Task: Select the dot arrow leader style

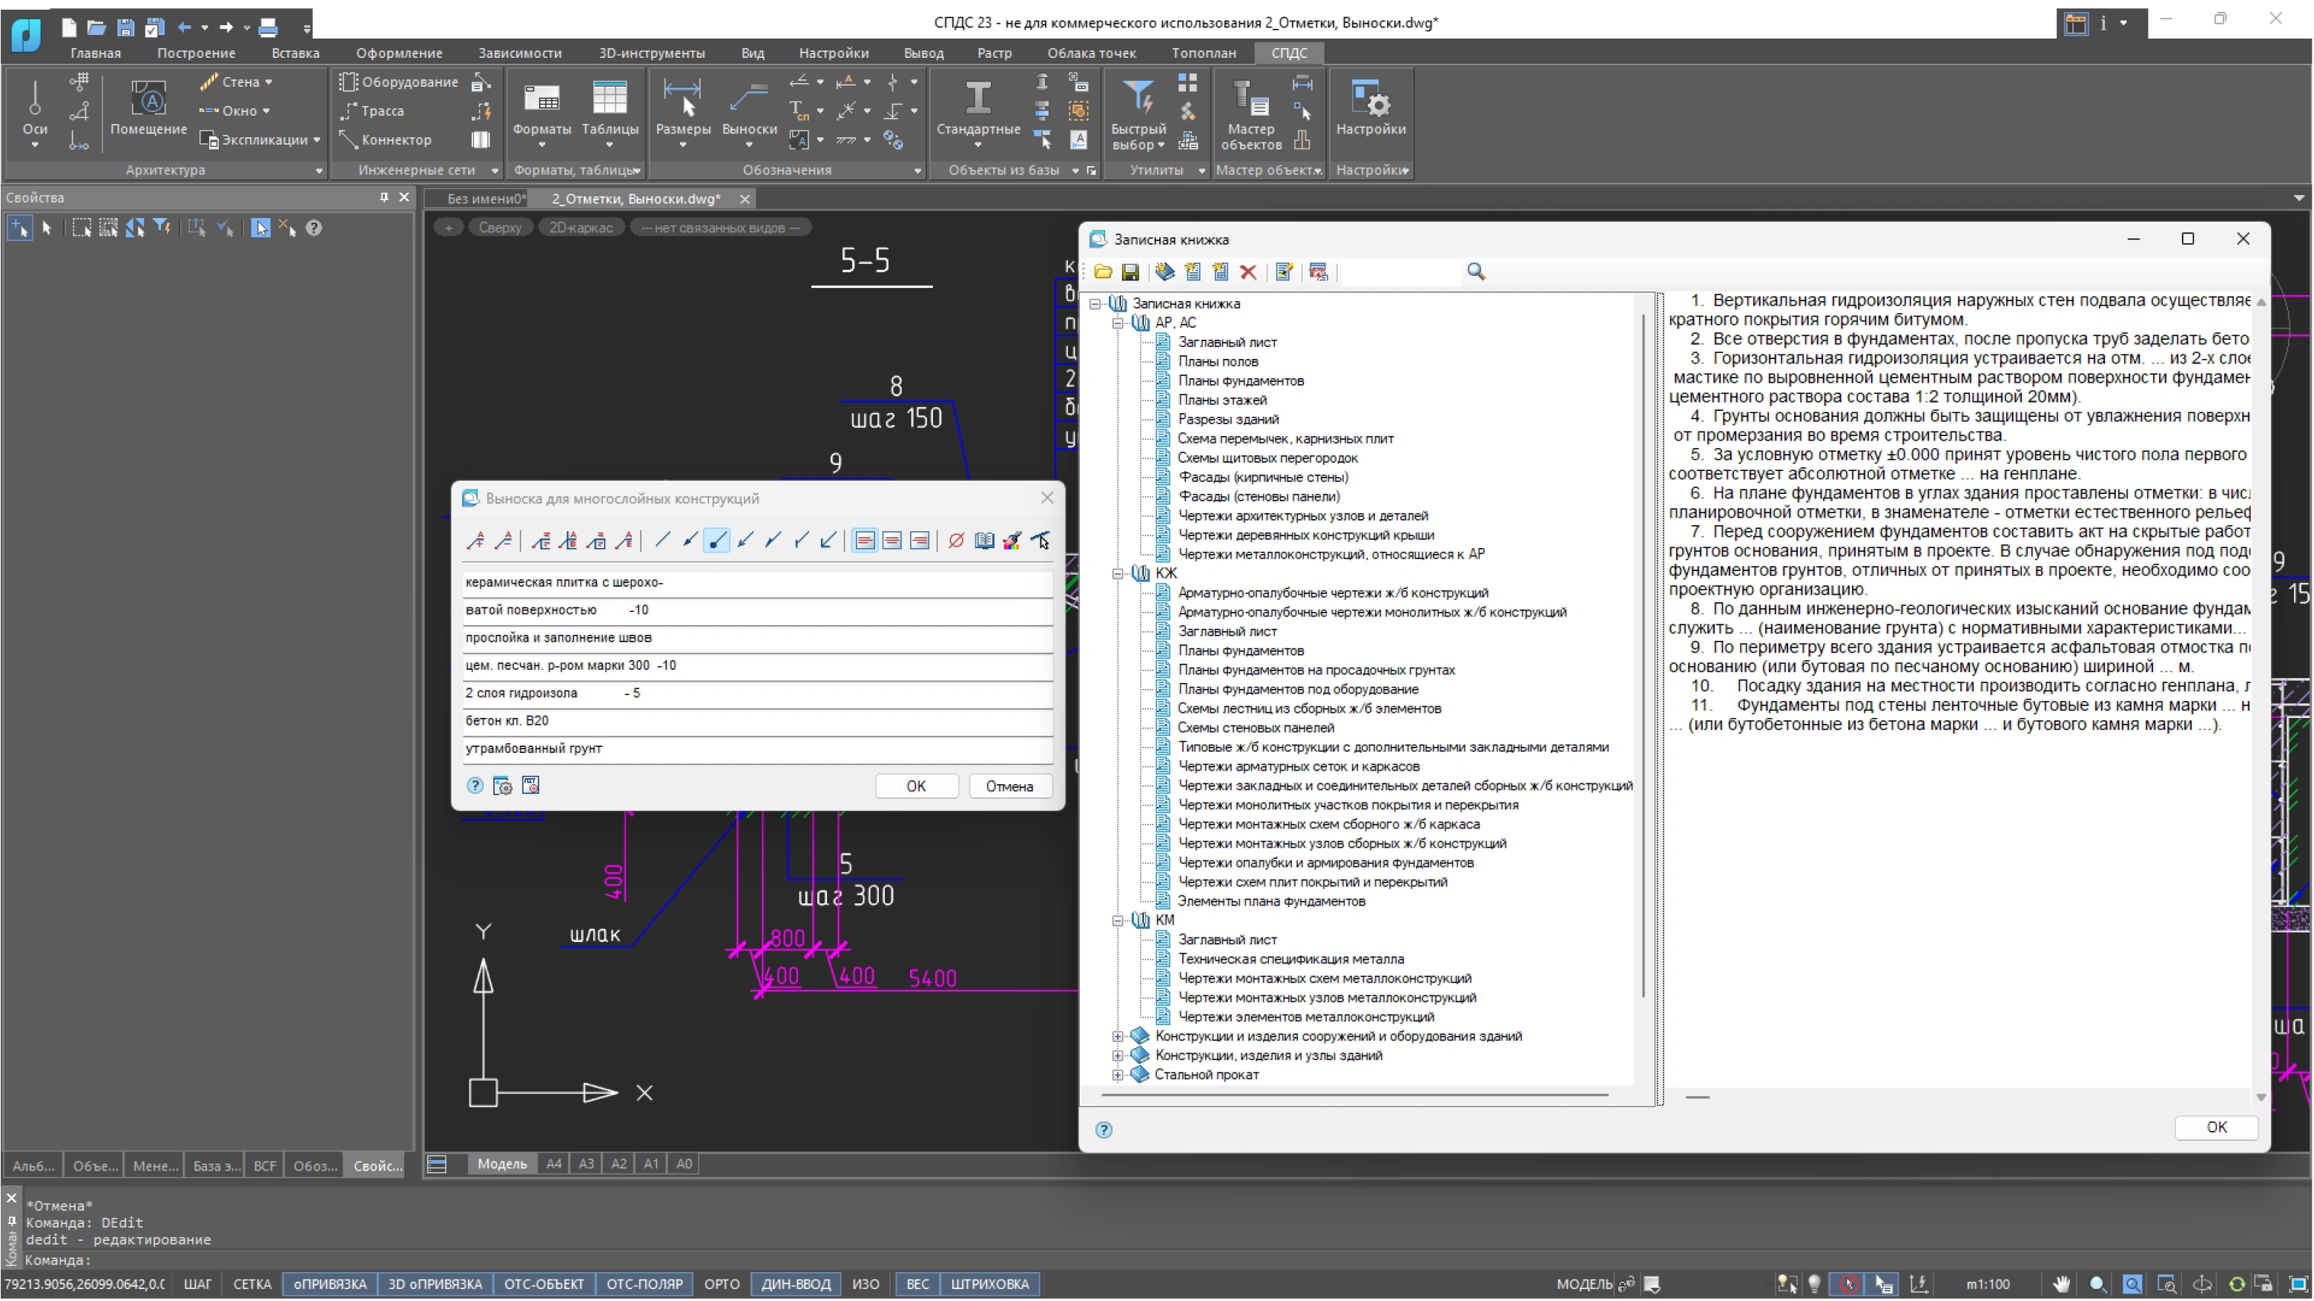Action: coord(716,541)
